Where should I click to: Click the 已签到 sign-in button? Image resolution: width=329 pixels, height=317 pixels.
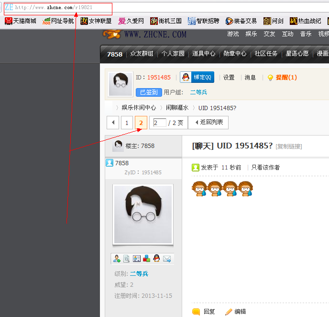pyautogui.click(x=149, y=92)
